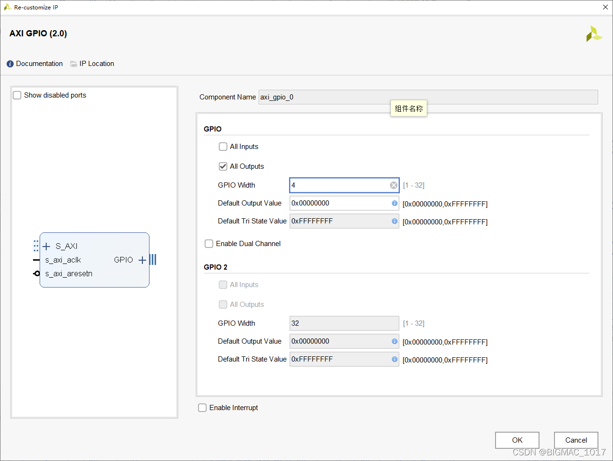Click the GPIO port label on block
The height and width of the screenshot is (461, 613).
tap(124, 260)
